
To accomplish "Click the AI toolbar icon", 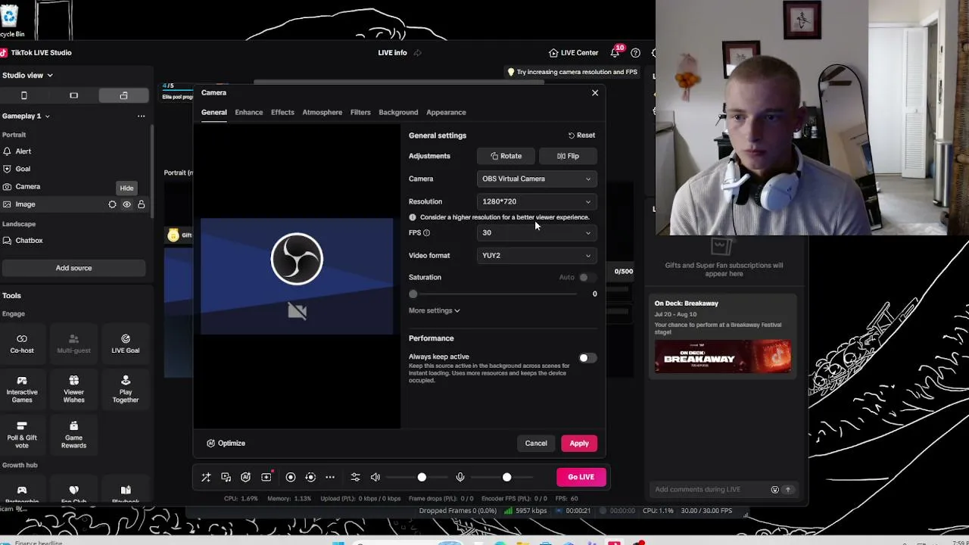I will pyautogui.click(x=245, y=478).
